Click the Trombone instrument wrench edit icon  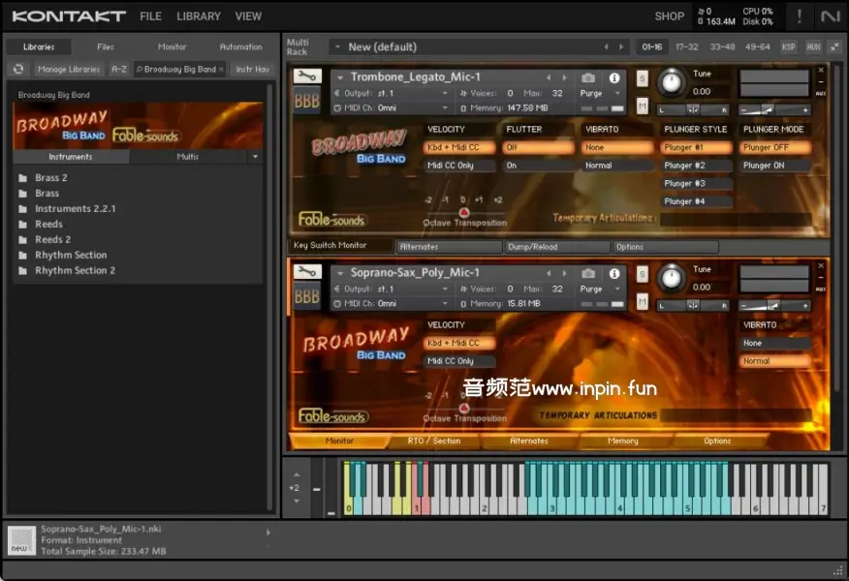pos(307,76)
